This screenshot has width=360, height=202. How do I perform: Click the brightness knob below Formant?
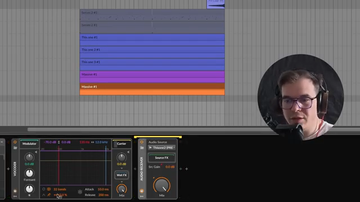point(29,189)
